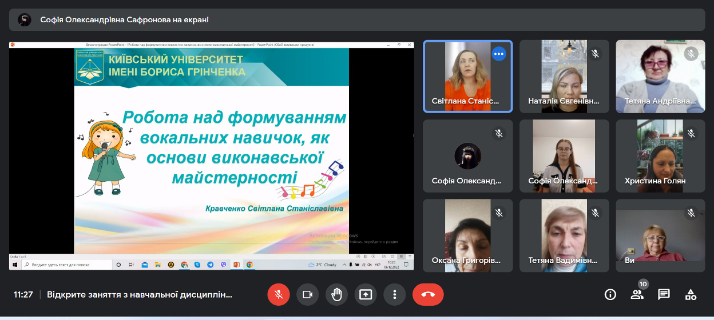Viewport: 714px width, 320px height.
Task: Select Наталія Євгенівн... participant video tile
Action: (x=564, y=76)
